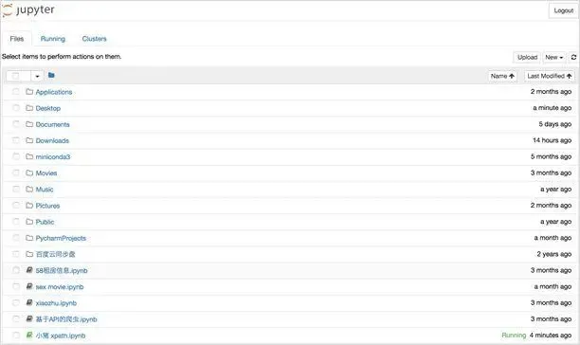Viewport: 580px width, 345px height.
Task: Click the folder icon beside Applications
Action: 29,92
